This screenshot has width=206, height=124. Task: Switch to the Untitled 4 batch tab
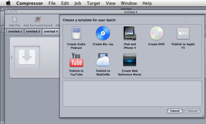pyautogui.click(x=51, y=31)
